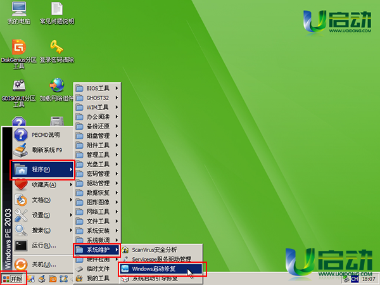
Task: Open the 常见问题说明 document icon
Action: [x=57, y=13]
